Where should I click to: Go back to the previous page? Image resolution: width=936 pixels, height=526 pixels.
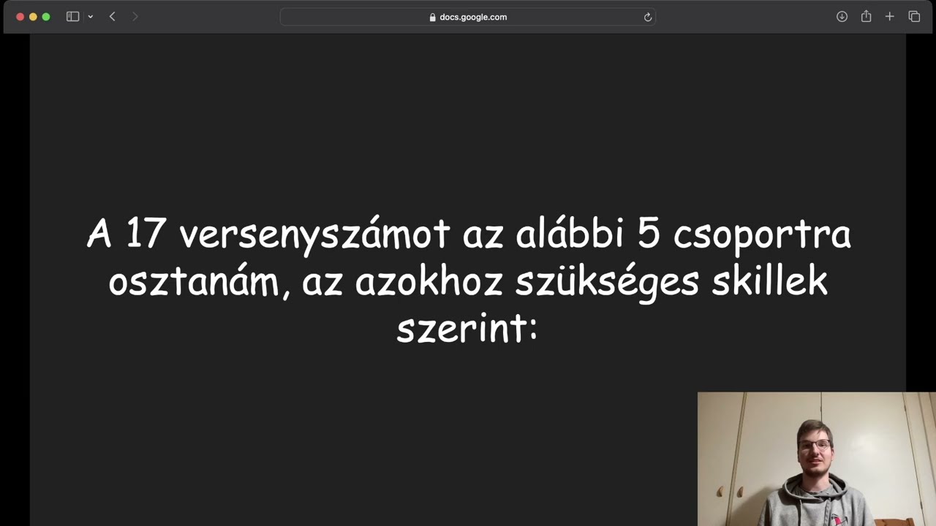tap(112, 17)
